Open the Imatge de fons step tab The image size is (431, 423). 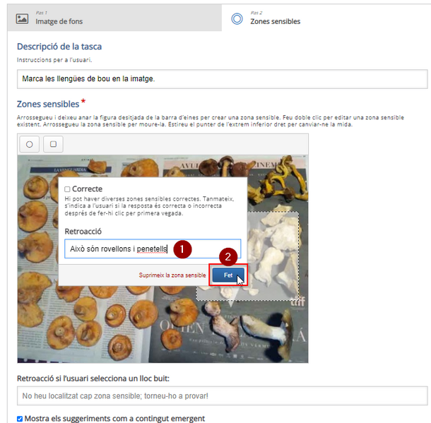114,18
